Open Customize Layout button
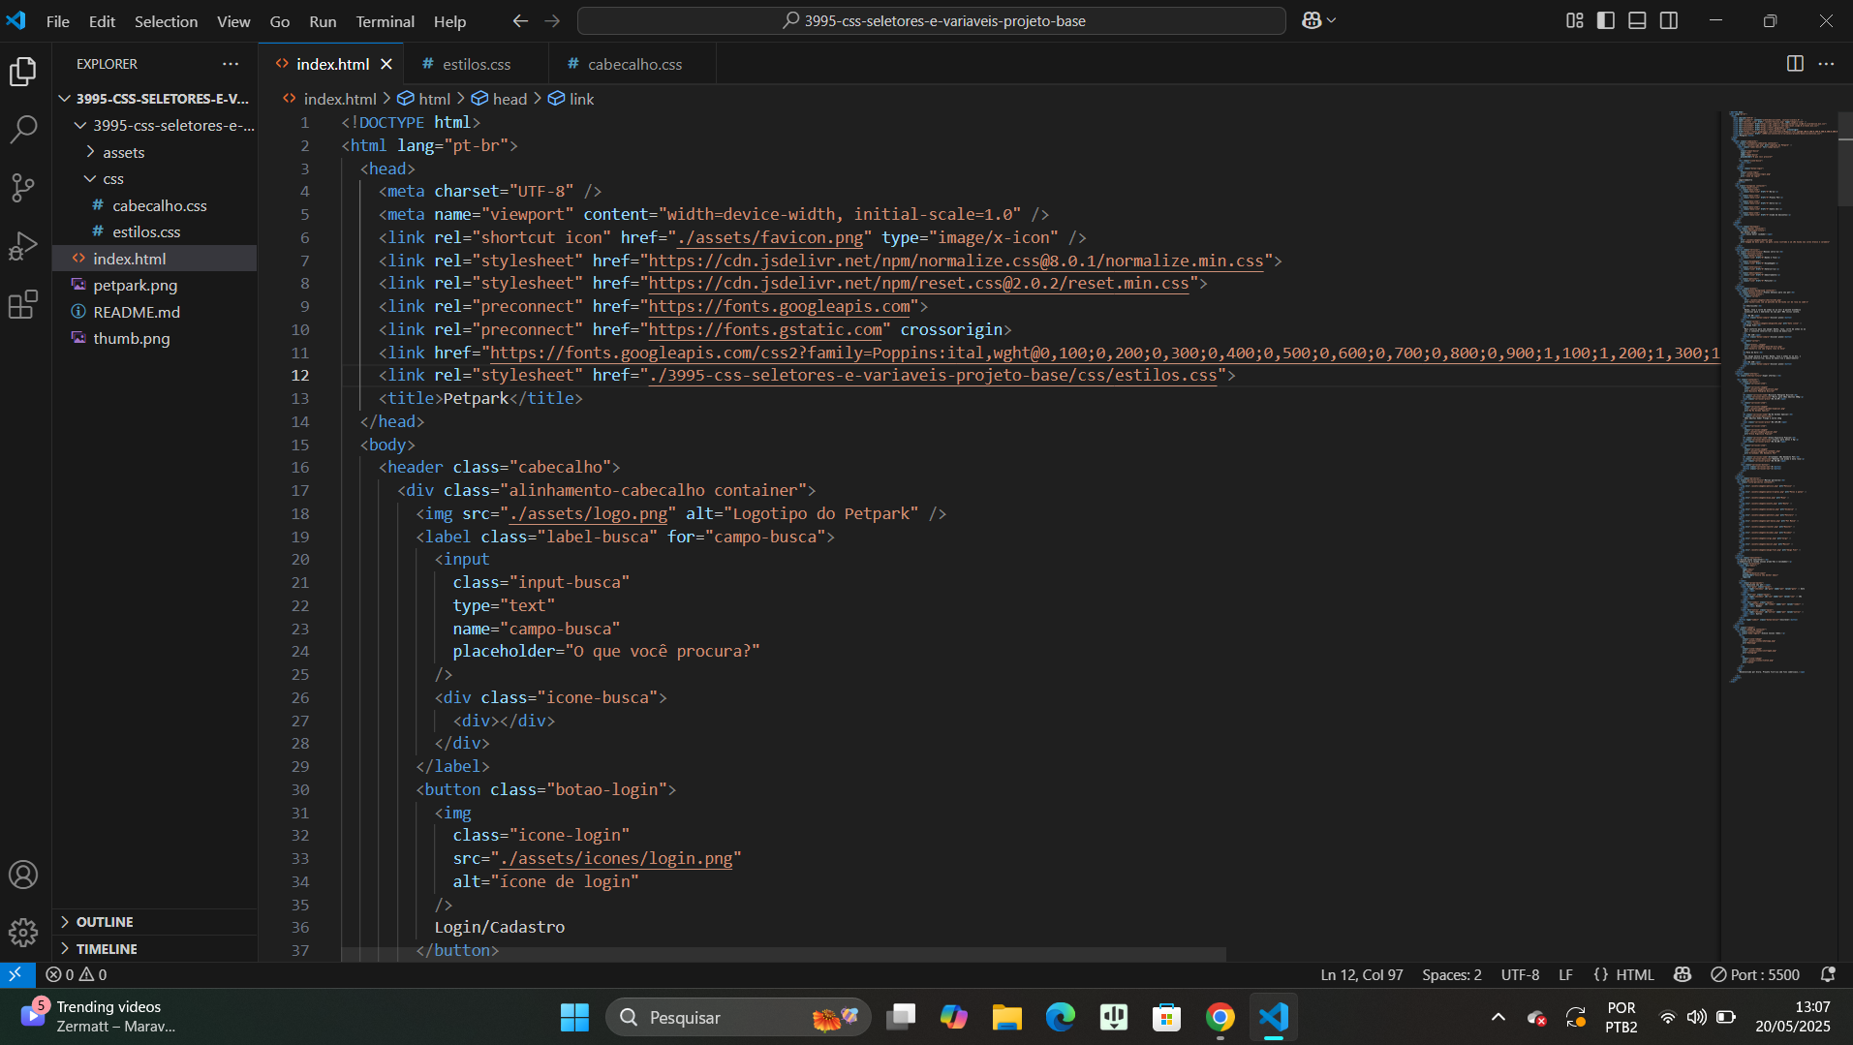The width and height of the screenshot is (1853, 1045). [1575, 20]
